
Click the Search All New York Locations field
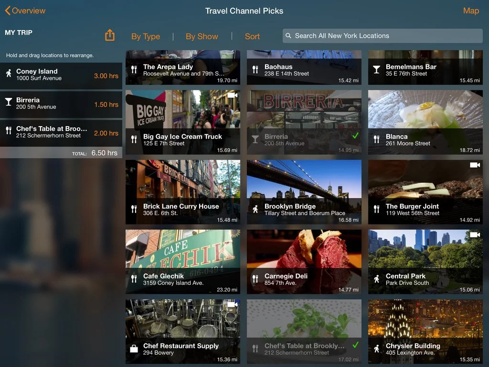(383, 36)
